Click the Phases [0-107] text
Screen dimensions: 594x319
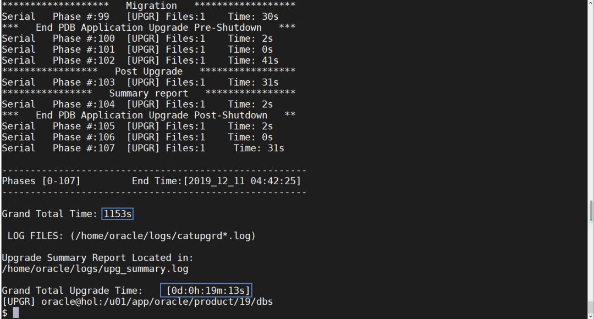(41, 181)
